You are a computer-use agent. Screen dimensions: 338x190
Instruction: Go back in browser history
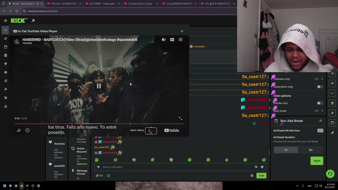4,11
